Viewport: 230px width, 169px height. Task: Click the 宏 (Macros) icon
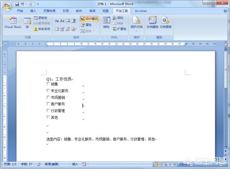click(27, 23)
